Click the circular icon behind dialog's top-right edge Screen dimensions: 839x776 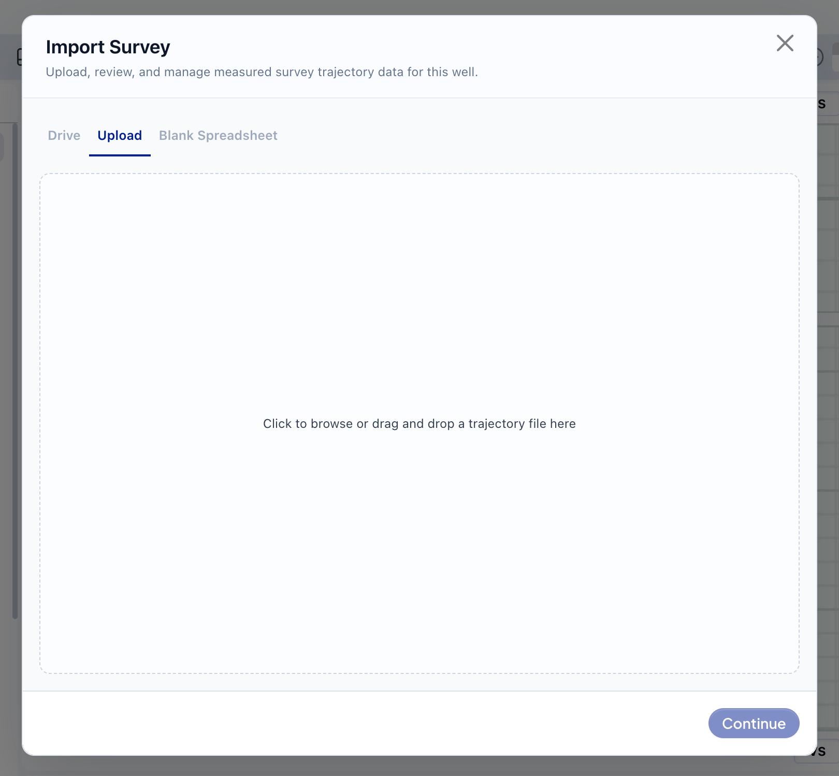point(820,57)
